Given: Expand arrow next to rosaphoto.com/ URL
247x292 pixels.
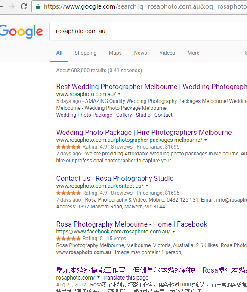Looking at the screenshot, I should coord(99,277).
